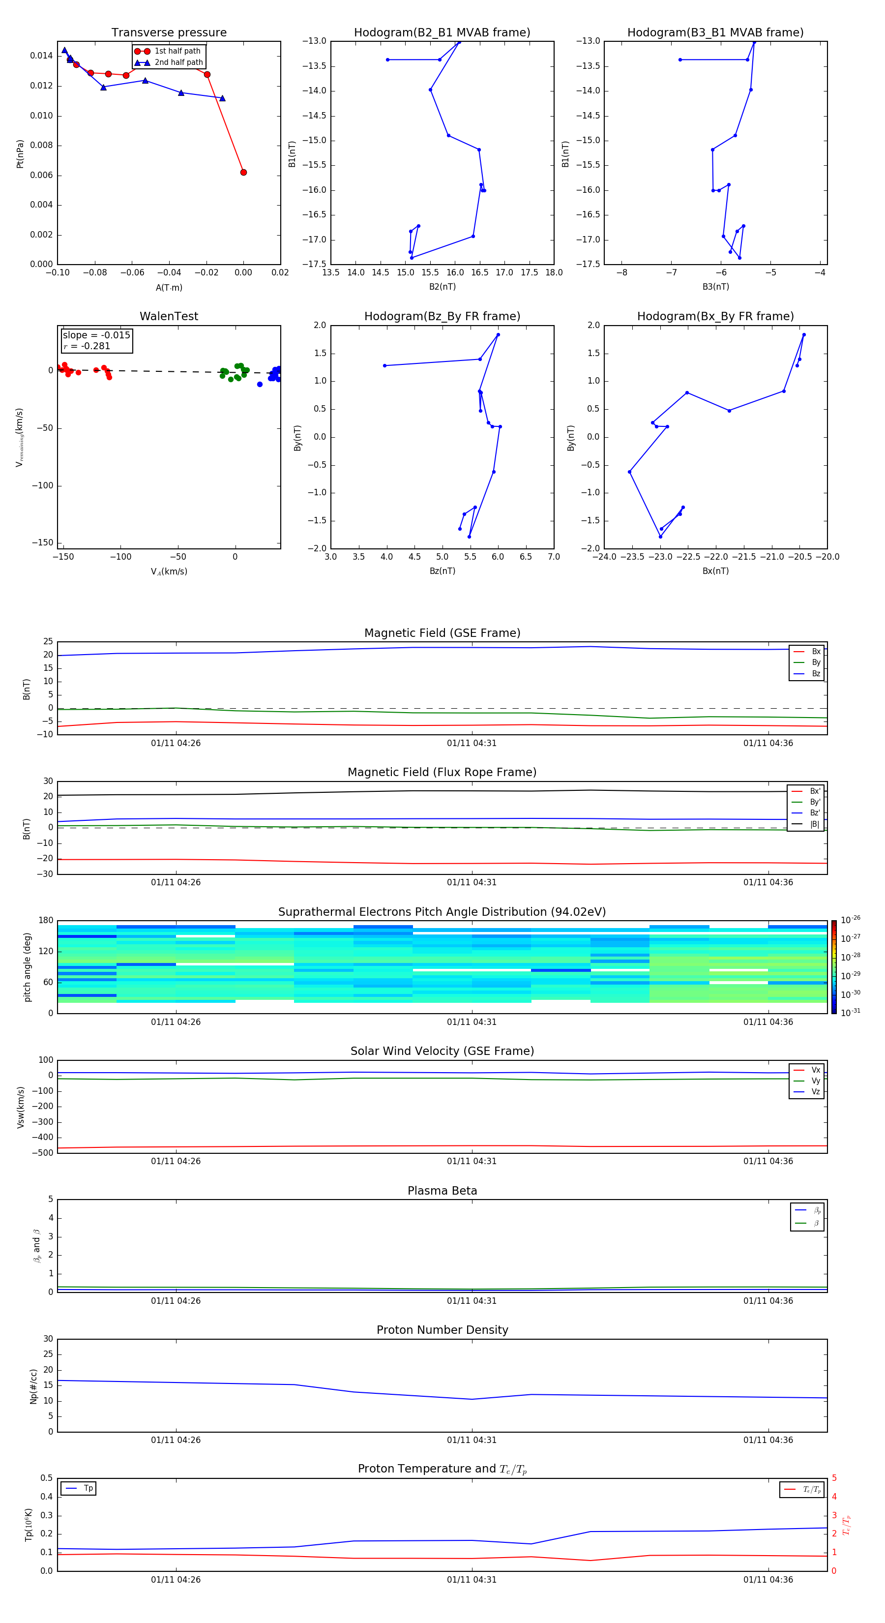Click the '10^-26' colorbar tick label
The width and height of the screenshot is (885, 1623).
851,920
